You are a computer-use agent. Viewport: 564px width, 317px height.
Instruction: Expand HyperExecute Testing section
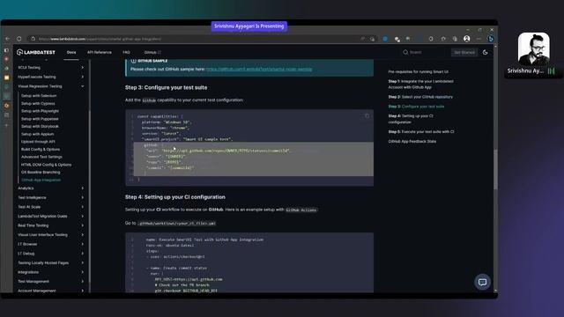coord(50,77)
